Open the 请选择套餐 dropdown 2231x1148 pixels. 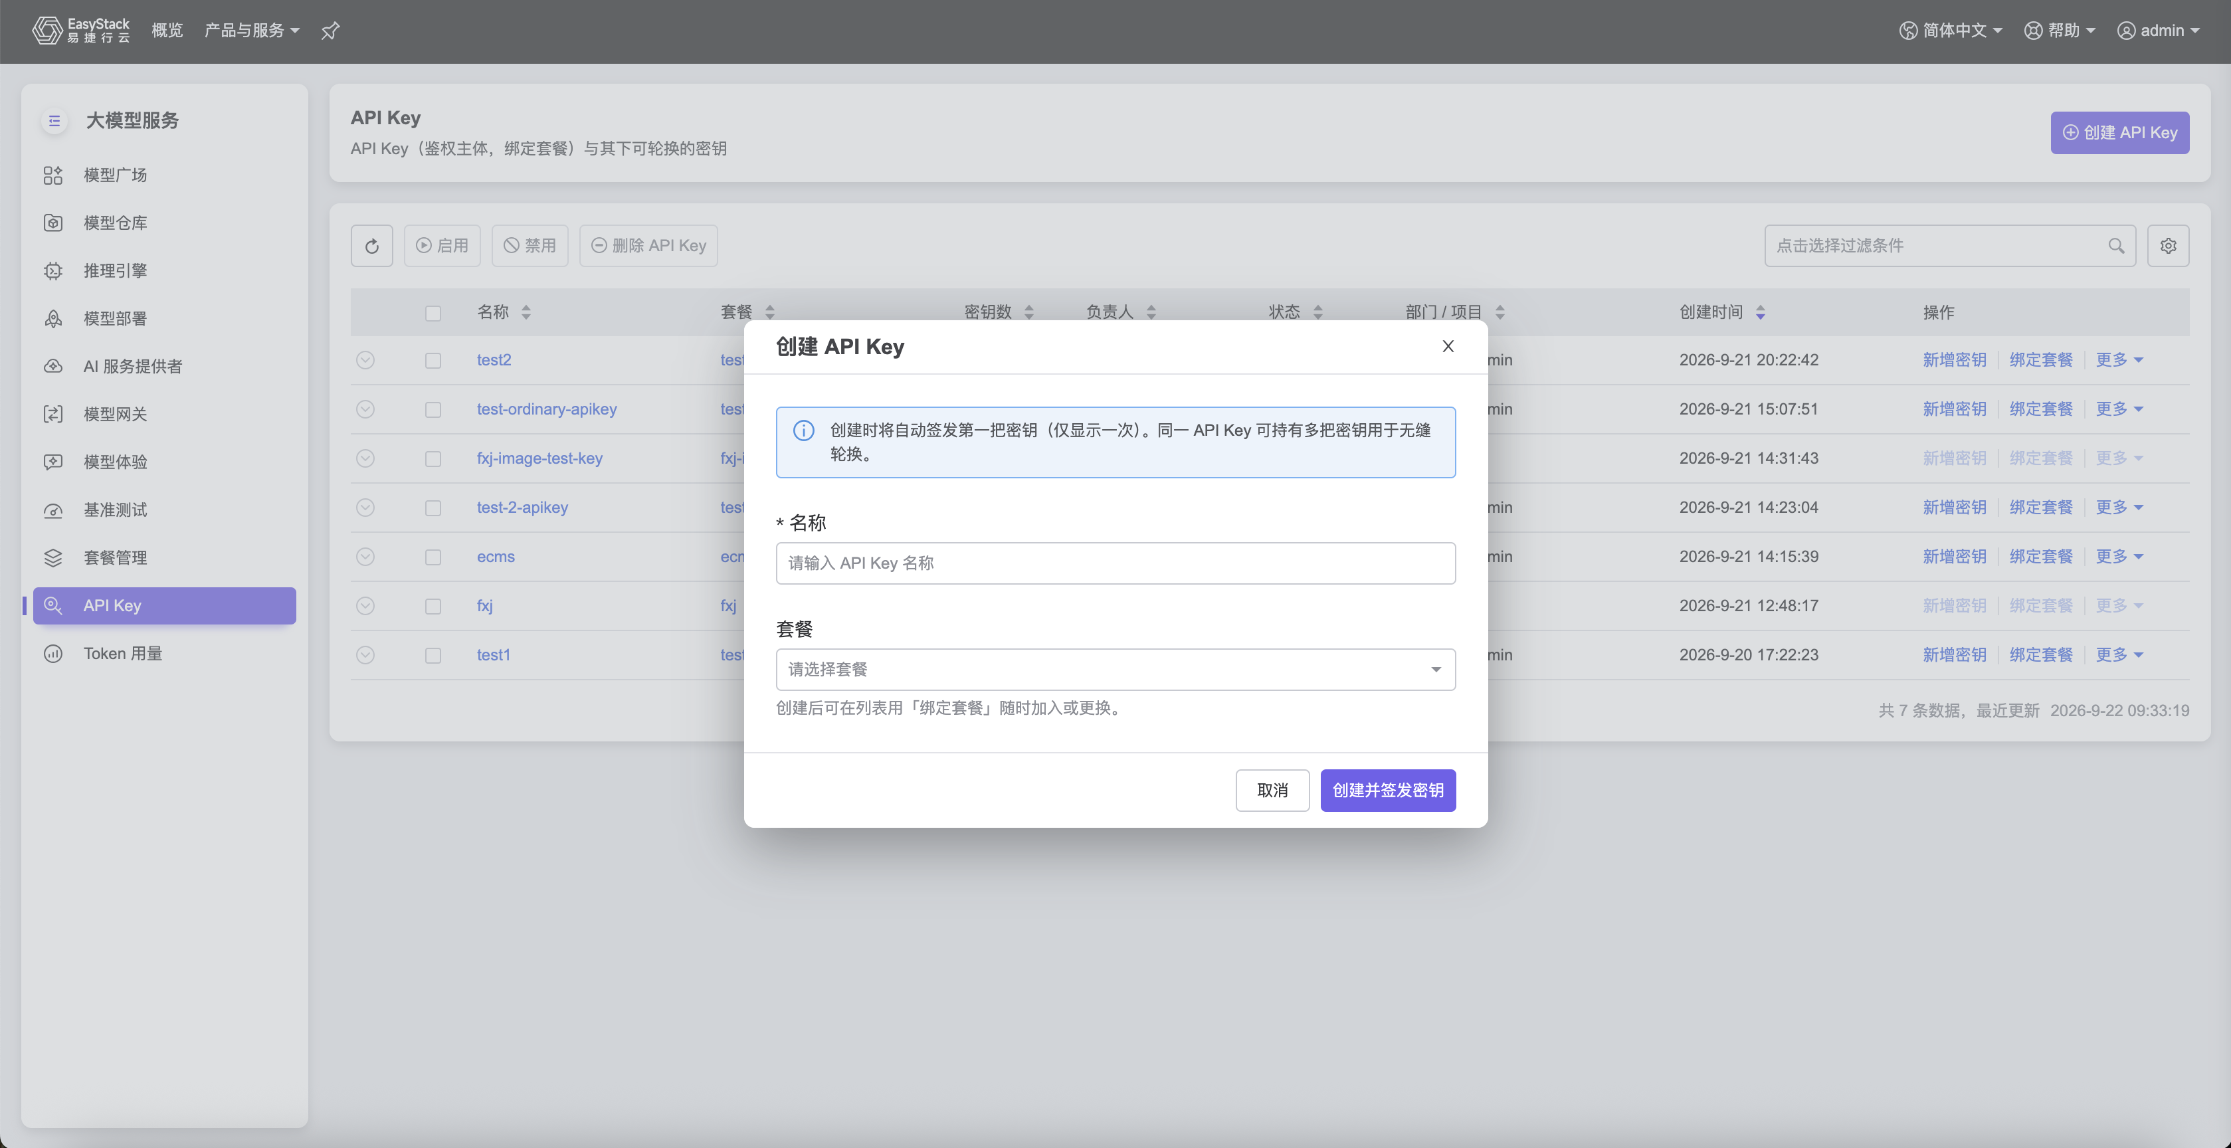click(1115, 669)
